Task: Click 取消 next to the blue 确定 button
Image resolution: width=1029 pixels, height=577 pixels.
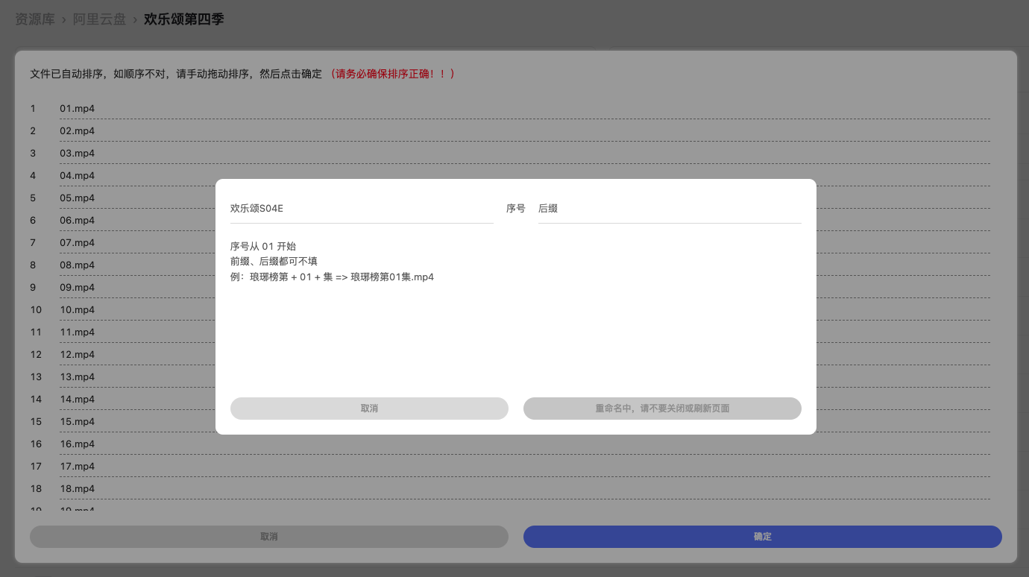Action: [268, 537]
